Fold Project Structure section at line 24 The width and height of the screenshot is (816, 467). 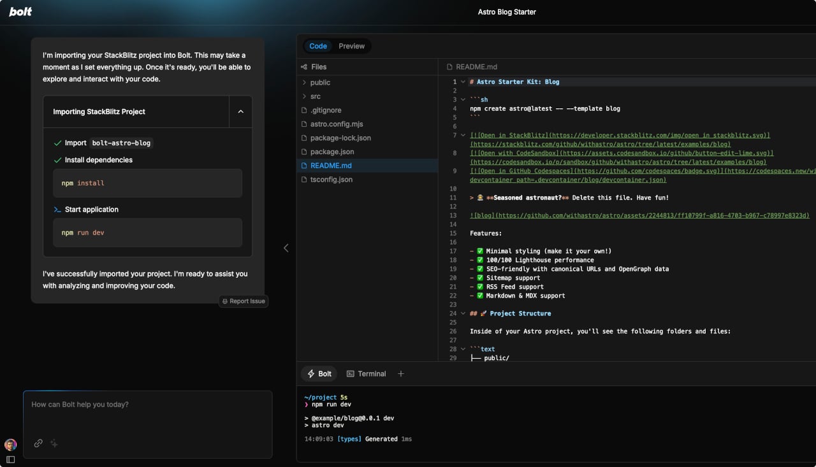tap(463, 313)
